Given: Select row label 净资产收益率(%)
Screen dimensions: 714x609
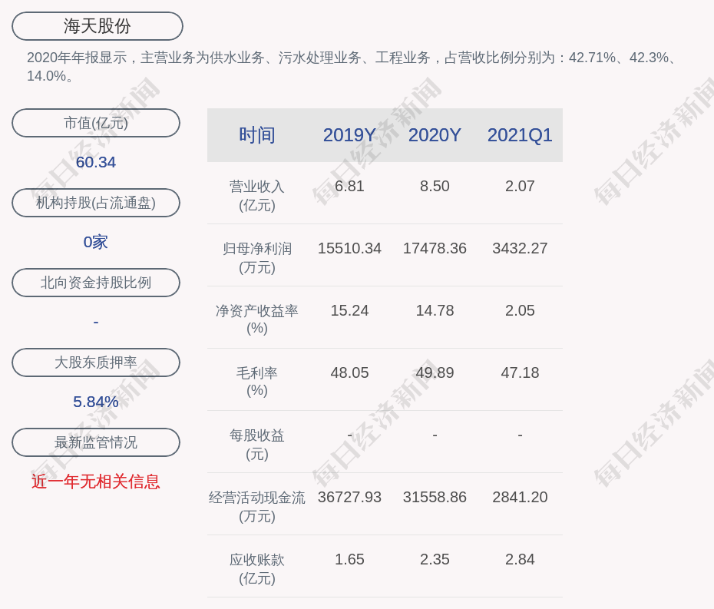Looking at the screenshot, I should (x=257, y=319).
